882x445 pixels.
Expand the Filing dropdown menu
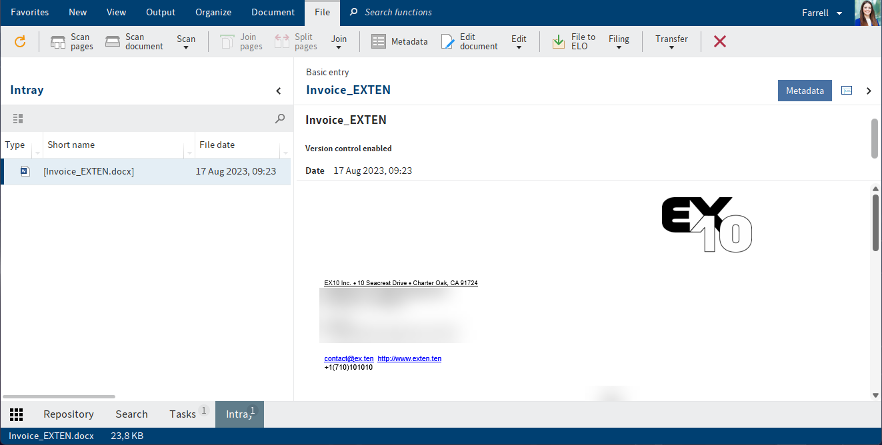tap(619, 43)
